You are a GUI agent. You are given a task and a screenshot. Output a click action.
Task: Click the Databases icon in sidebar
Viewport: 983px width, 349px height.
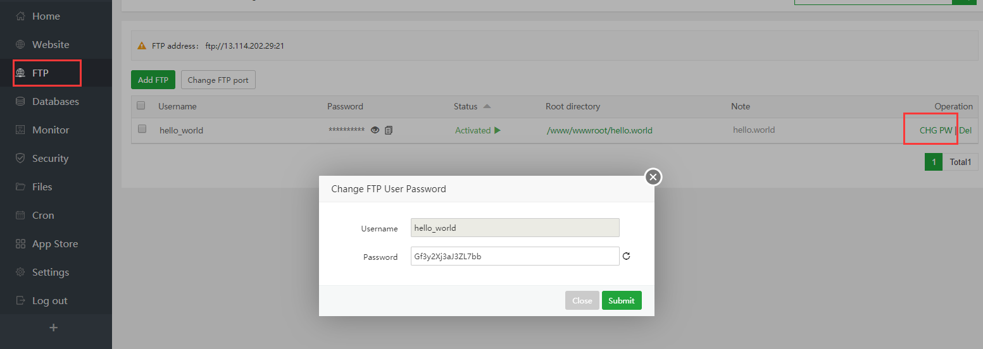20,102
